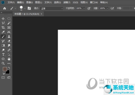Open the brush preset picker arrow
The height and width of the screenshot is (95, 135).
point(25,8)
